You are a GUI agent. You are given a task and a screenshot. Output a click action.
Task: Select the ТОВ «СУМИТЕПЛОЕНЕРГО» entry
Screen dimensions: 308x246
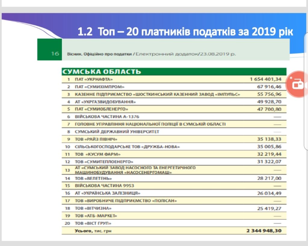click(104, 162)
